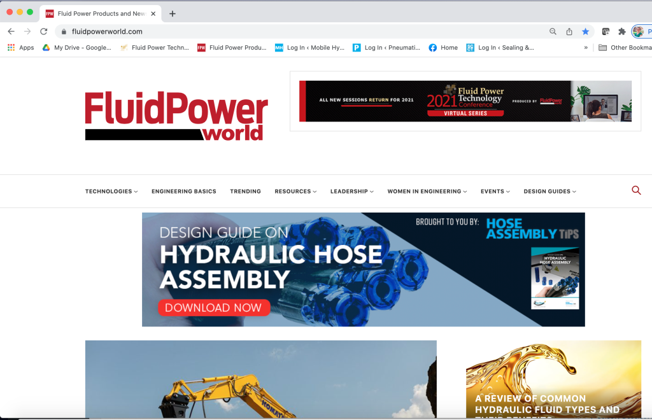
Task: Open the zoom magnifier in address bar
Action: click(553, 32)
